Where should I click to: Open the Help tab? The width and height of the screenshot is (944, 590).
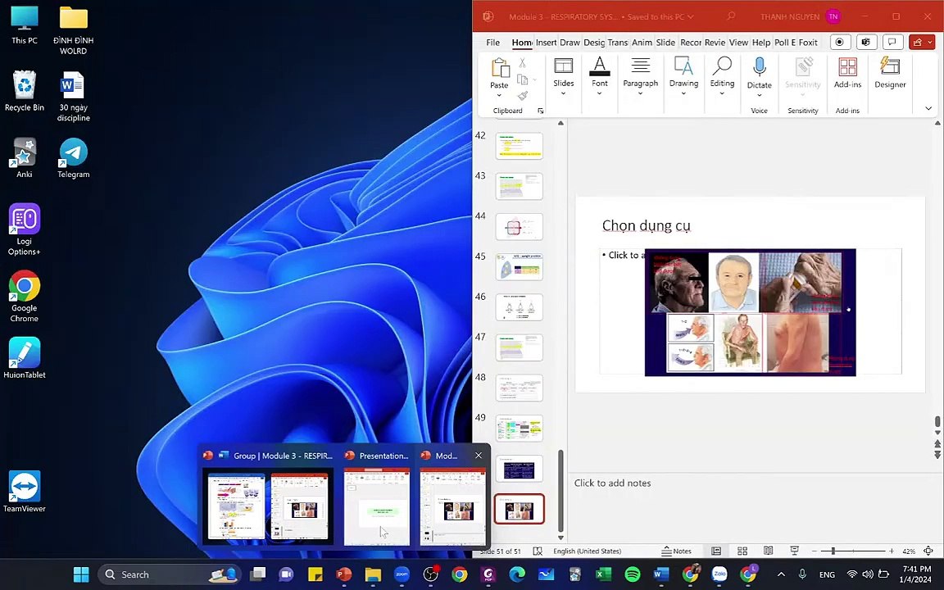[761, 42]
